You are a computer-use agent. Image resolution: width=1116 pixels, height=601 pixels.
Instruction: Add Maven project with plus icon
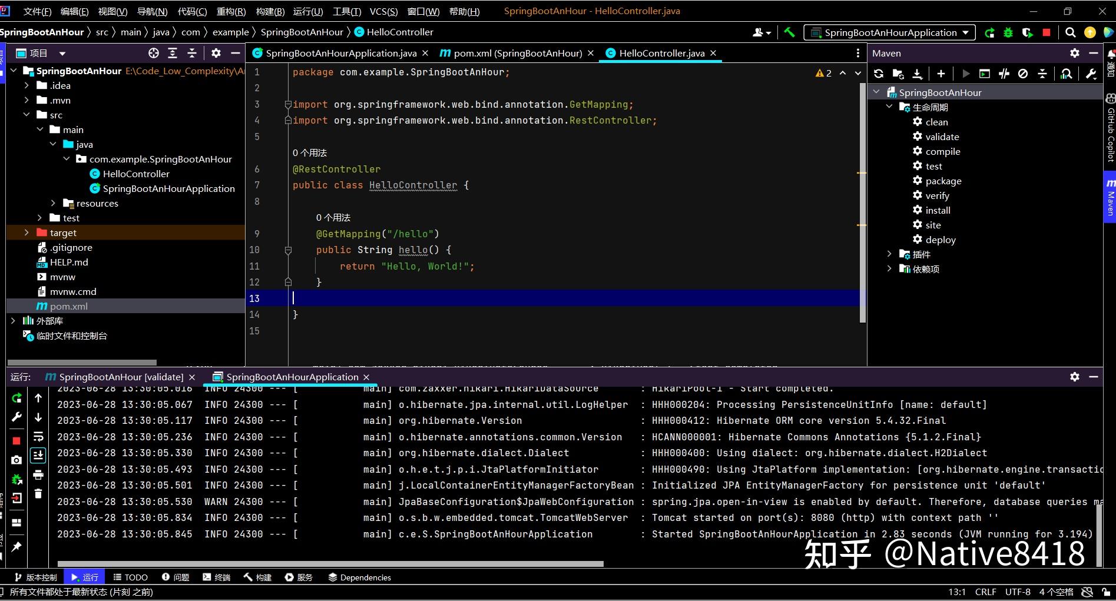coord(941,74)
